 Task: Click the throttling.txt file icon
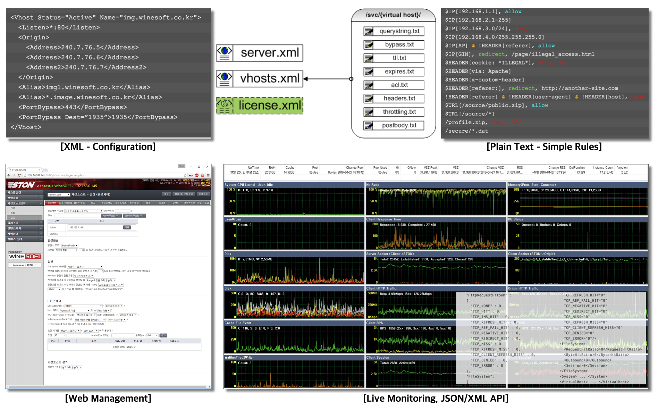coord(369,112)
